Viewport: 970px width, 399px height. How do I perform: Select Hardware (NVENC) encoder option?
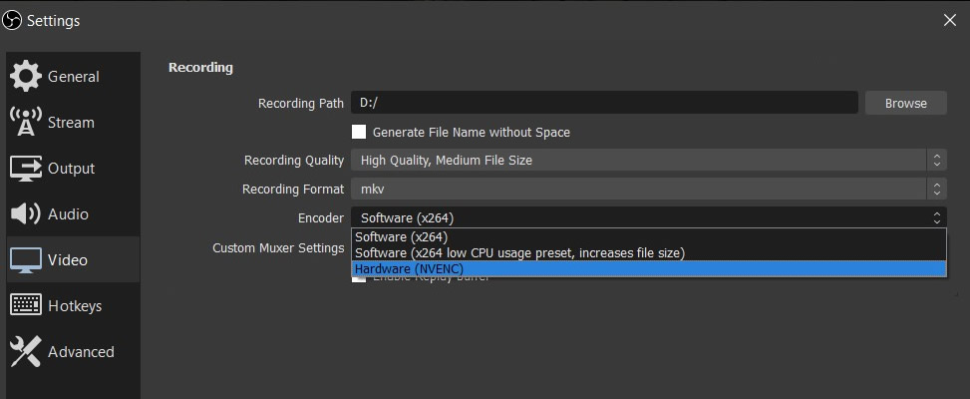click(x=648, y=268)
